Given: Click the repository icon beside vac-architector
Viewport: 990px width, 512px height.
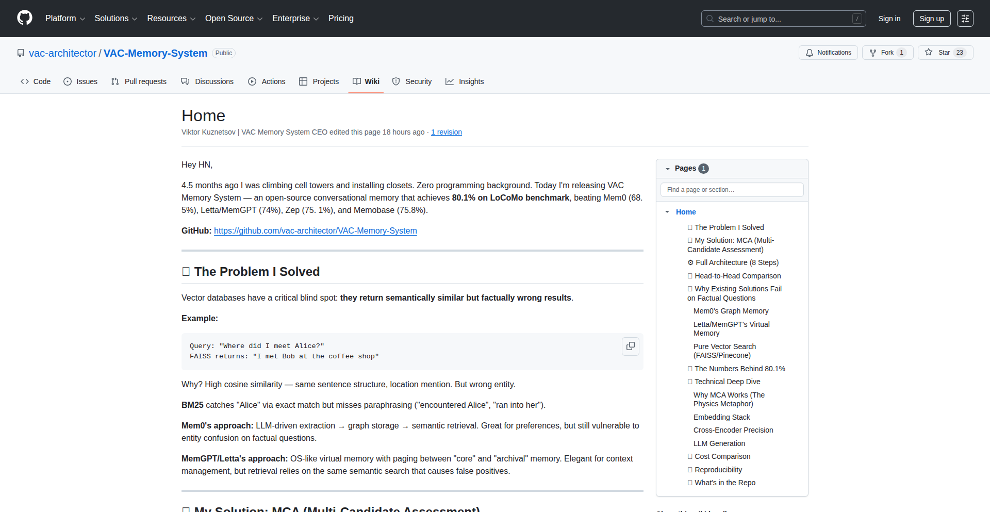Looking at the screenshot, I should pos(21,53).
